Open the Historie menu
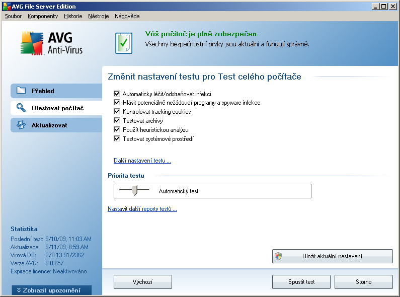Viewport: 400px width, 297px height. tap(73, 16)
